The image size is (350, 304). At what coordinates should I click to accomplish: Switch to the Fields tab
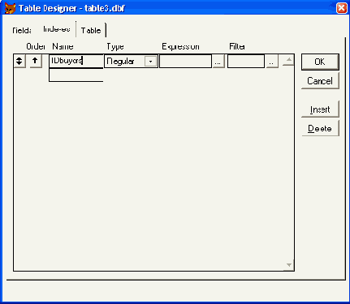(x=22, y=30)
